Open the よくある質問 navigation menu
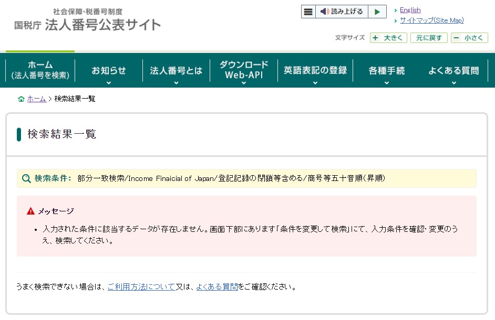This screenshot has width=495, height=320. (x=453, y=70)
